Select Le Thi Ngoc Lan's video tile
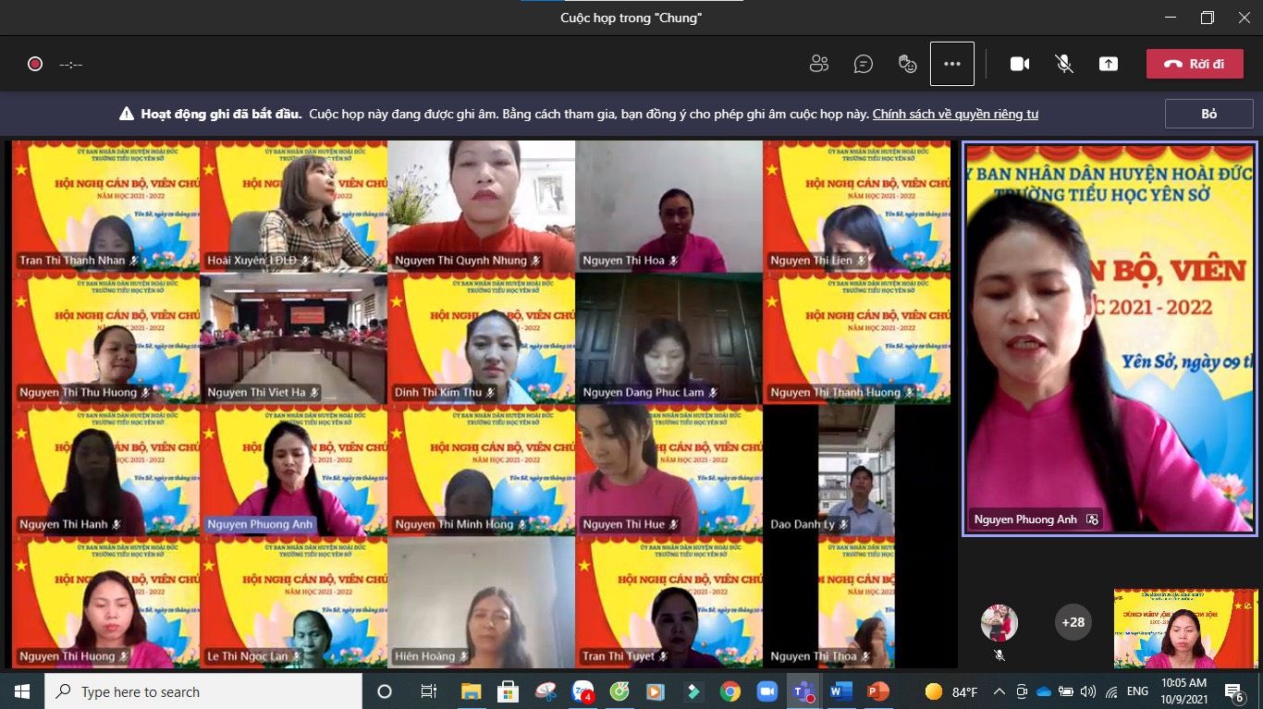1263x709 pixels. (x=293, y=603)
